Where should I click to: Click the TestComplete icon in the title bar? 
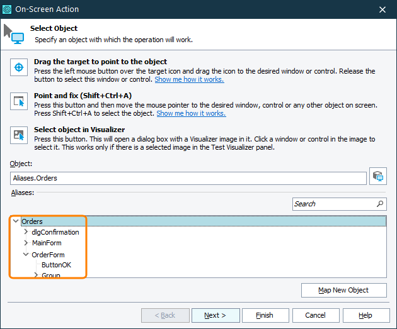click(8, 9)
